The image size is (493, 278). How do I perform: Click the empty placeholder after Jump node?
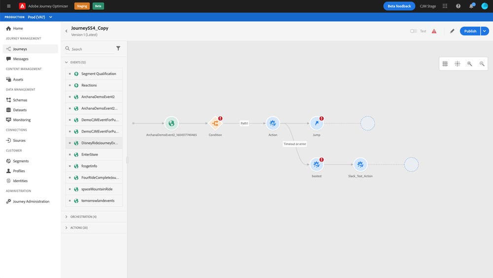click(x=368, y=124)
